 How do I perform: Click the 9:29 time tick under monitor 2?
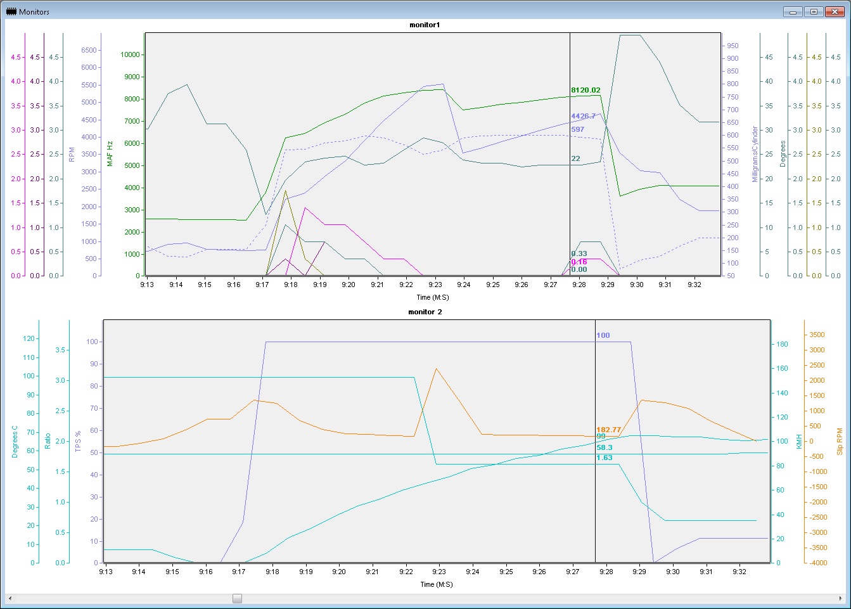[x=639, y=572]
